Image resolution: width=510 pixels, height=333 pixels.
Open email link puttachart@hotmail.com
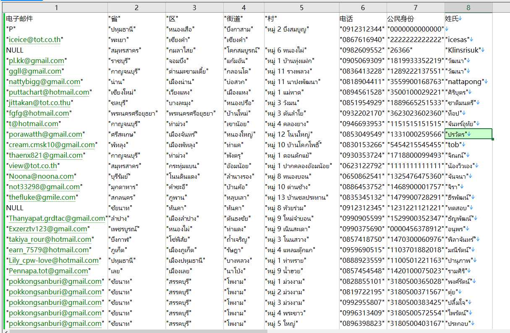[49, 92]
